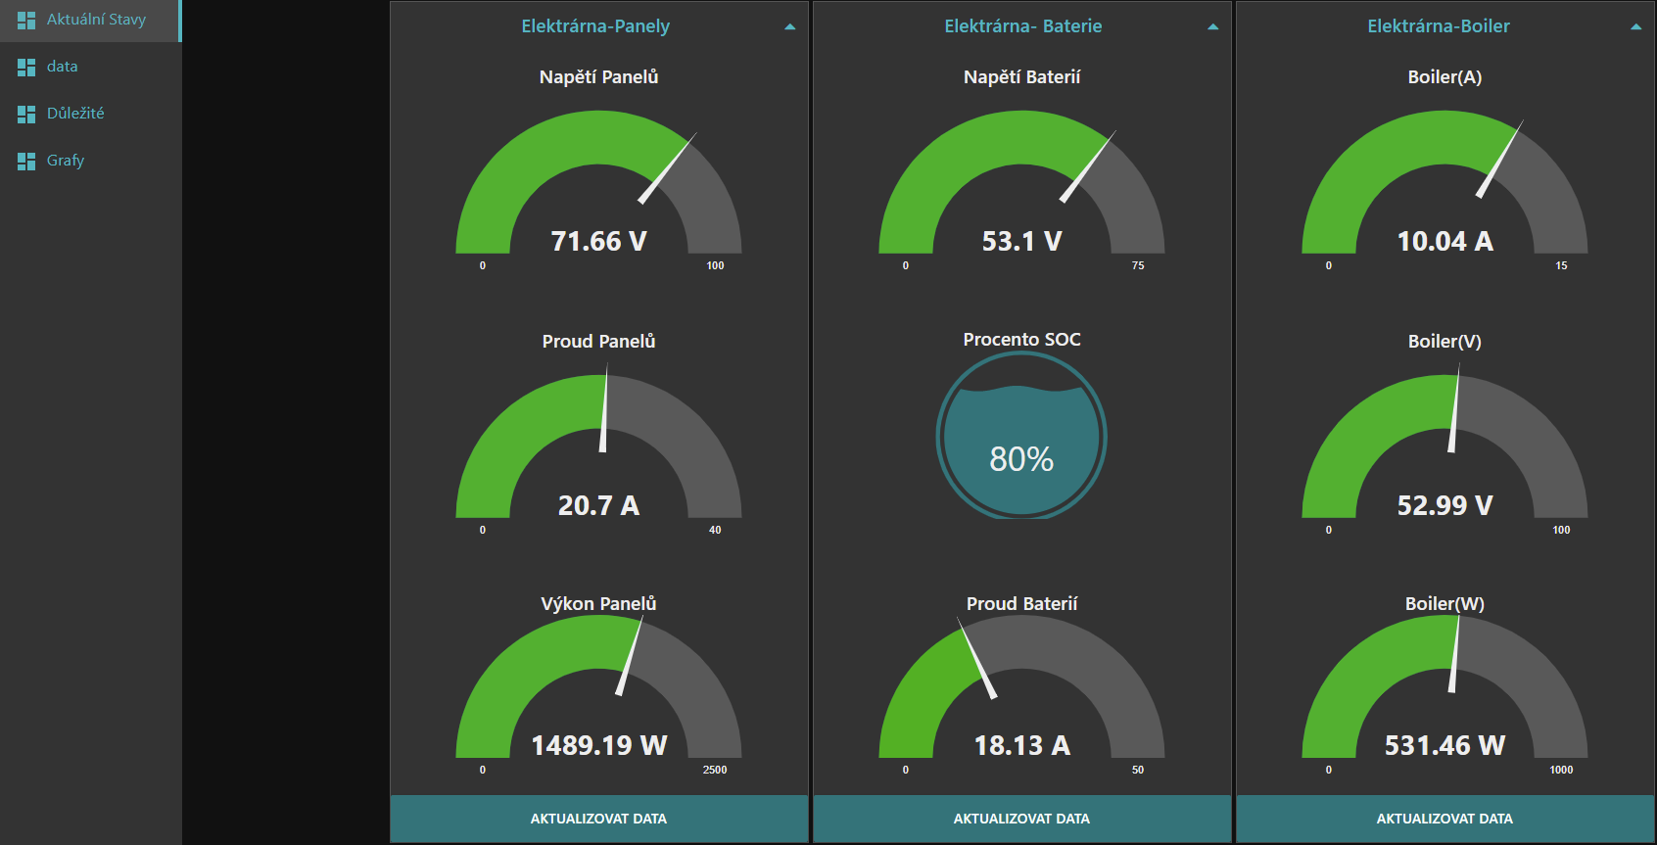Click the Elektrárna-Boiler group title

(x=1439, y=26)
